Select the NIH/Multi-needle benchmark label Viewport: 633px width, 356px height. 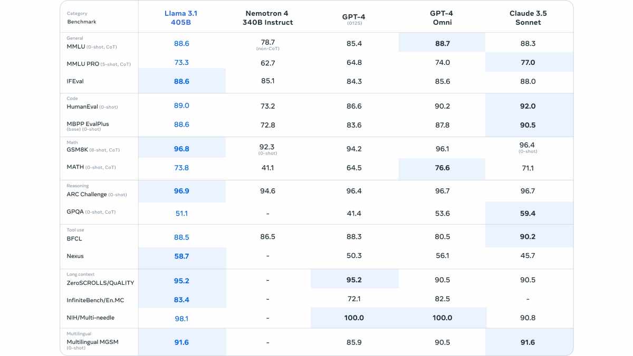point(90,317)
